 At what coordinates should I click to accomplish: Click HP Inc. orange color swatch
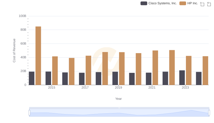[x=183, y=3]
